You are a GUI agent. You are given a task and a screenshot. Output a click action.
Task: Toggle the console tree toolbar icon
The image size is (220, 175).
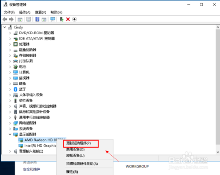coord(20,19)
